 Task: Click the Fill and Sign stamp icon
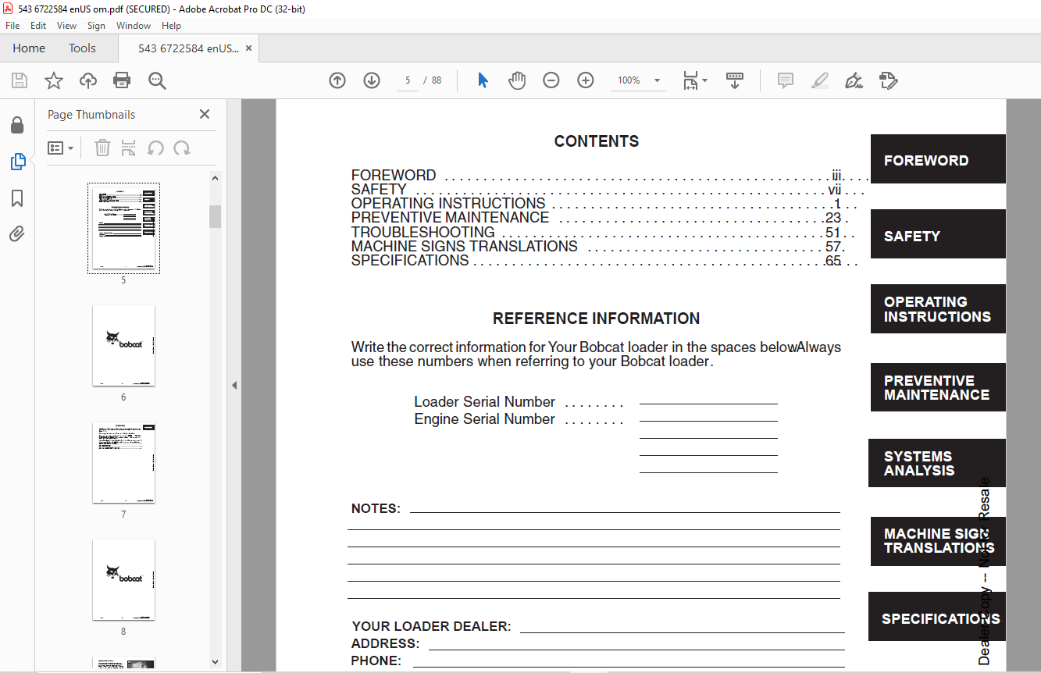coord(888,80)
